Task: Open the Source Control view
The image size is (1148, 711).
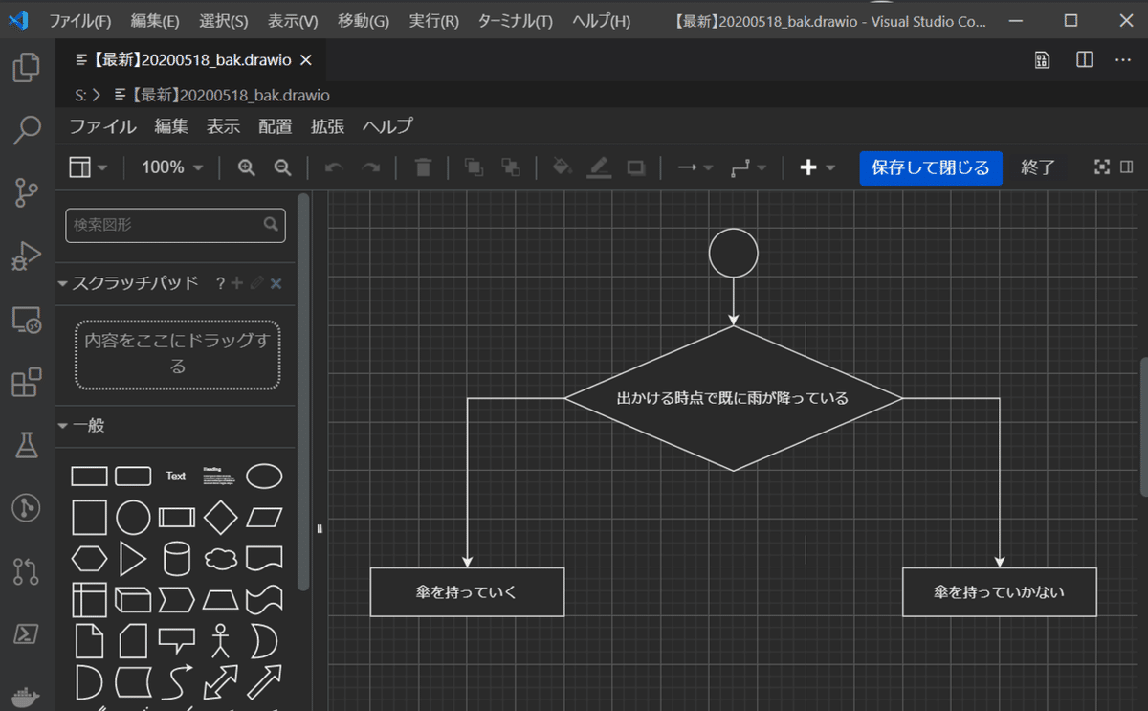Action: [x=27, y=192]
